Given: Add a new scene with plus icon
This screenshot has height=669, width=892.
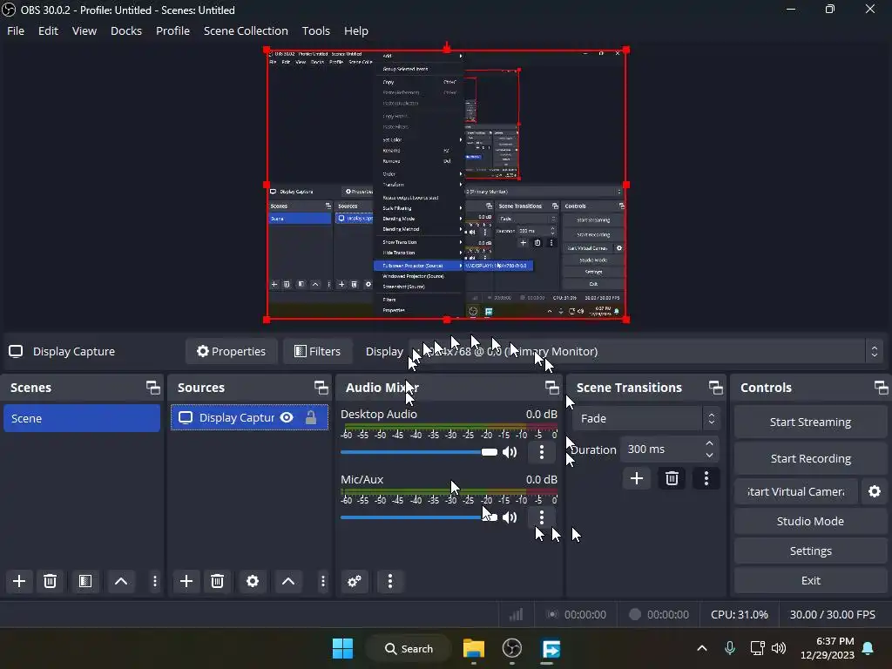Looking at the screenshot, I should 19,581.
